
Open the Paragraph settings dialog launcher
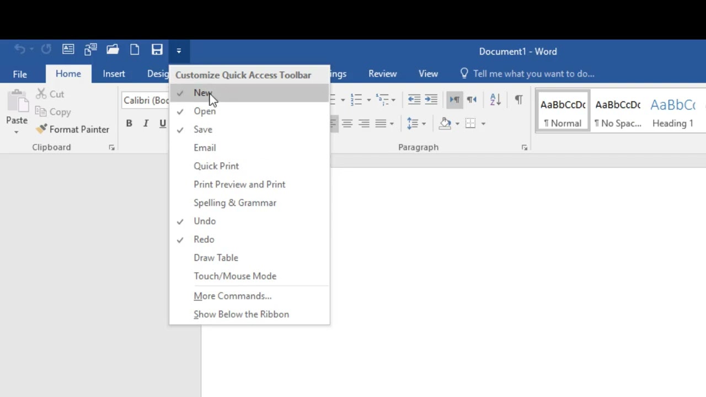click(525, 148)
